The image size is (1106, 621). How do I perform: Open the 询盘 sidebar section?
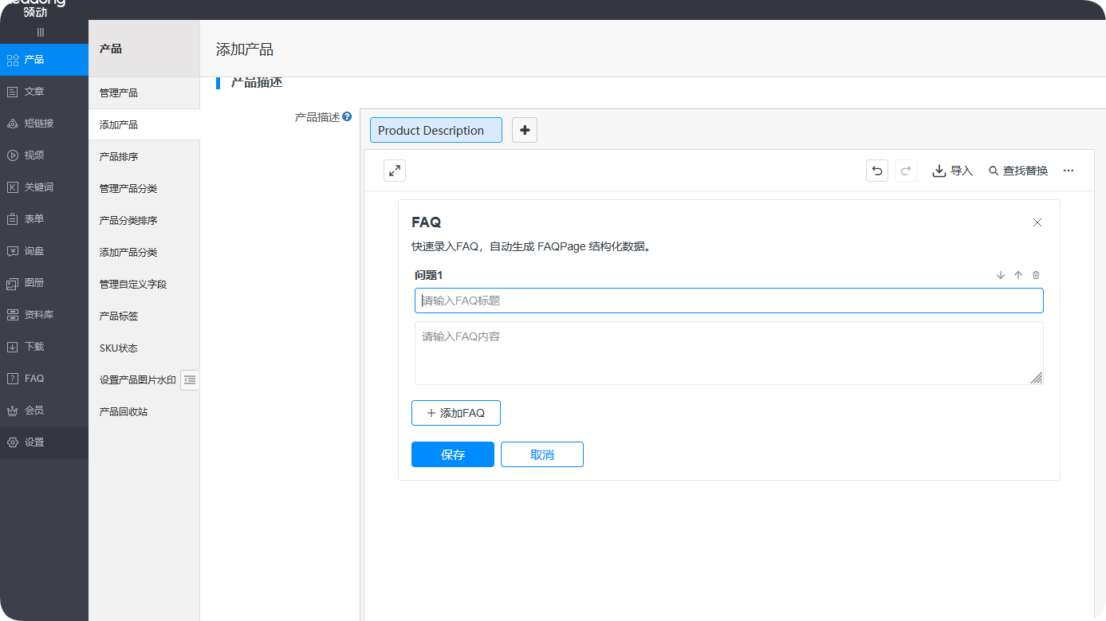pyautogui.click(x=44, y=251)
